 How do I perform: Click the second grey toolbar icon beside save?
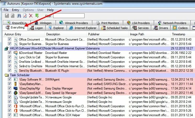[x=13, y=16]
